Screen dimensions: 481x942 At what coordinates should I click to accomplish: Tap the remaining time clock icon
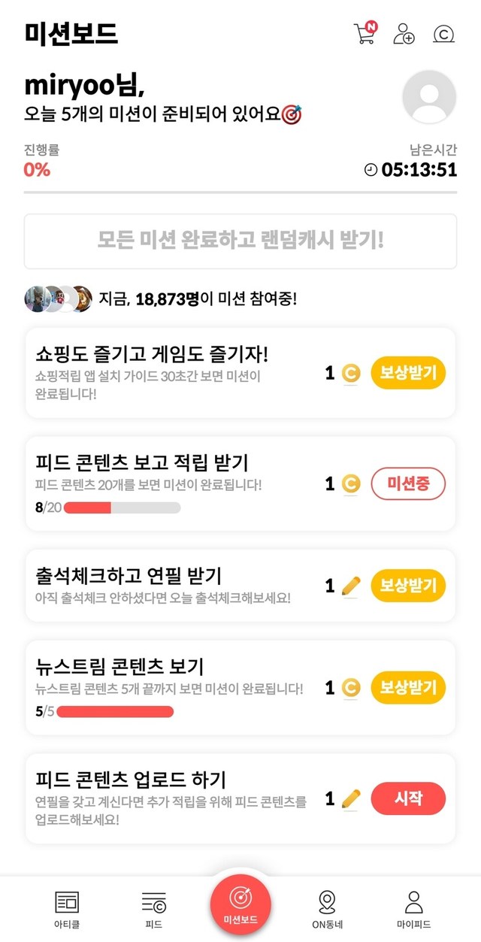pos(371,170)
